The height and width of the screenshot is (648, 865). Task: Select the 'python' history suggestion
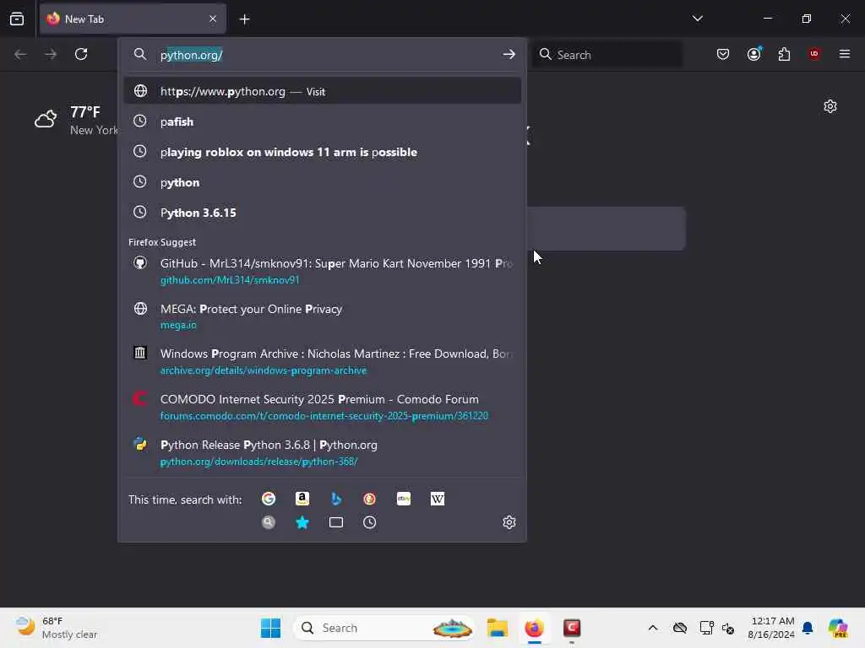pyautogui.click(x=323, y=182)
